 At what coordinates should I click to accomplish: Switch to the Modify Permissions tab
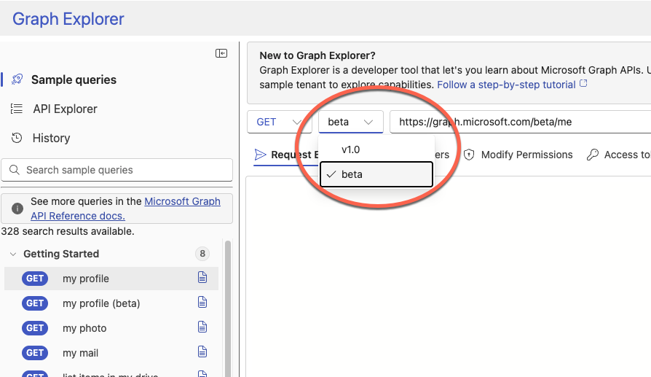518,155
